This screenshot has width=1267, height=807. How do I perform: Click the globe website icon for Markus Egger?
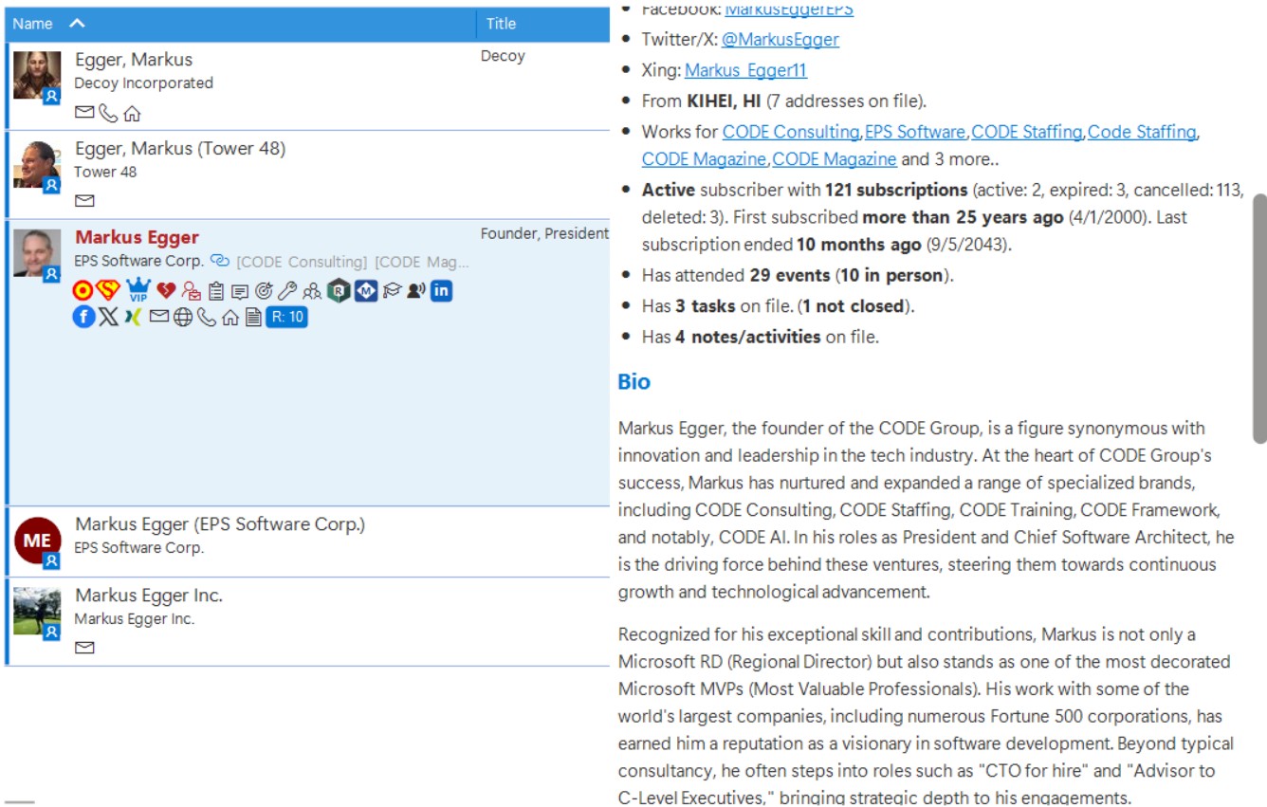183,317
